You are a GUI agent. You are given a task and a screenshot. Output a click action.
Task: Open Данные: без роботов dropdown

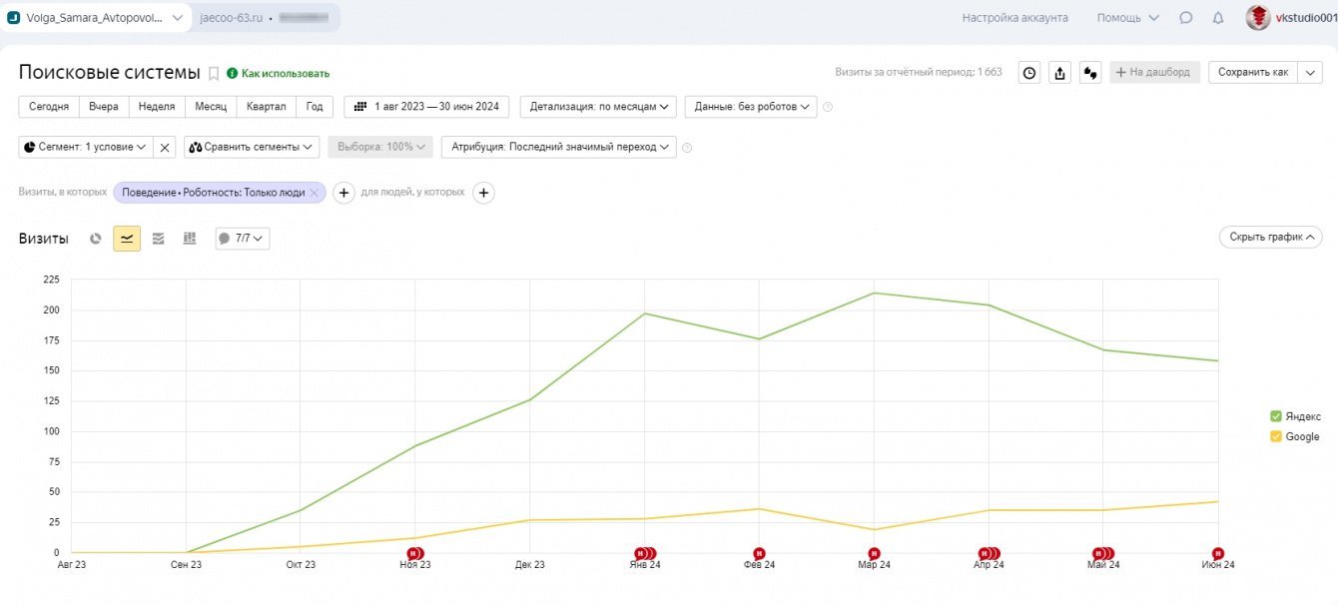click(x=750, y=107)
